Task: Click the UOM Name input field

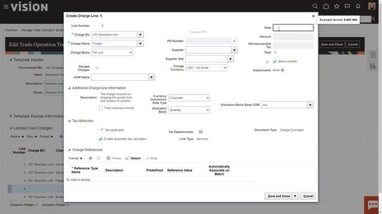Action: point(120,77)
